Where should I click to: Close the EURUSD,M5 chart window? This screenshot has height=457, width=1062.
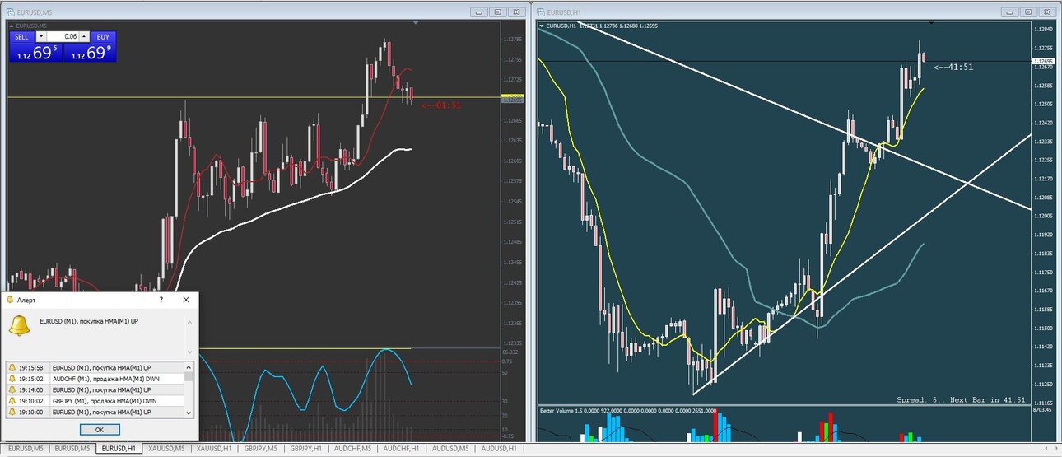(x=515, y=12)
